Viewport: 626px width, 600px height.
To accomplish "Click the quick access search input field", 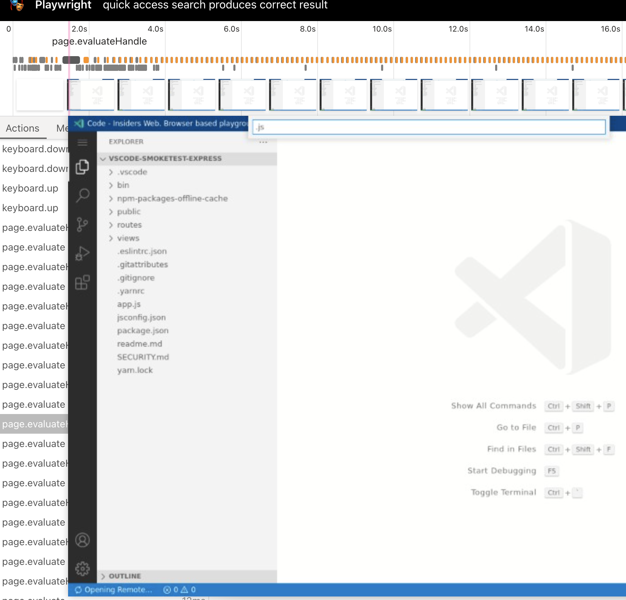I will (x=429, y=127).
